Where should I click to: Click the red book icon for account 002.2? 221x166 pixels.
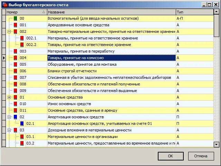click(22, 45)
